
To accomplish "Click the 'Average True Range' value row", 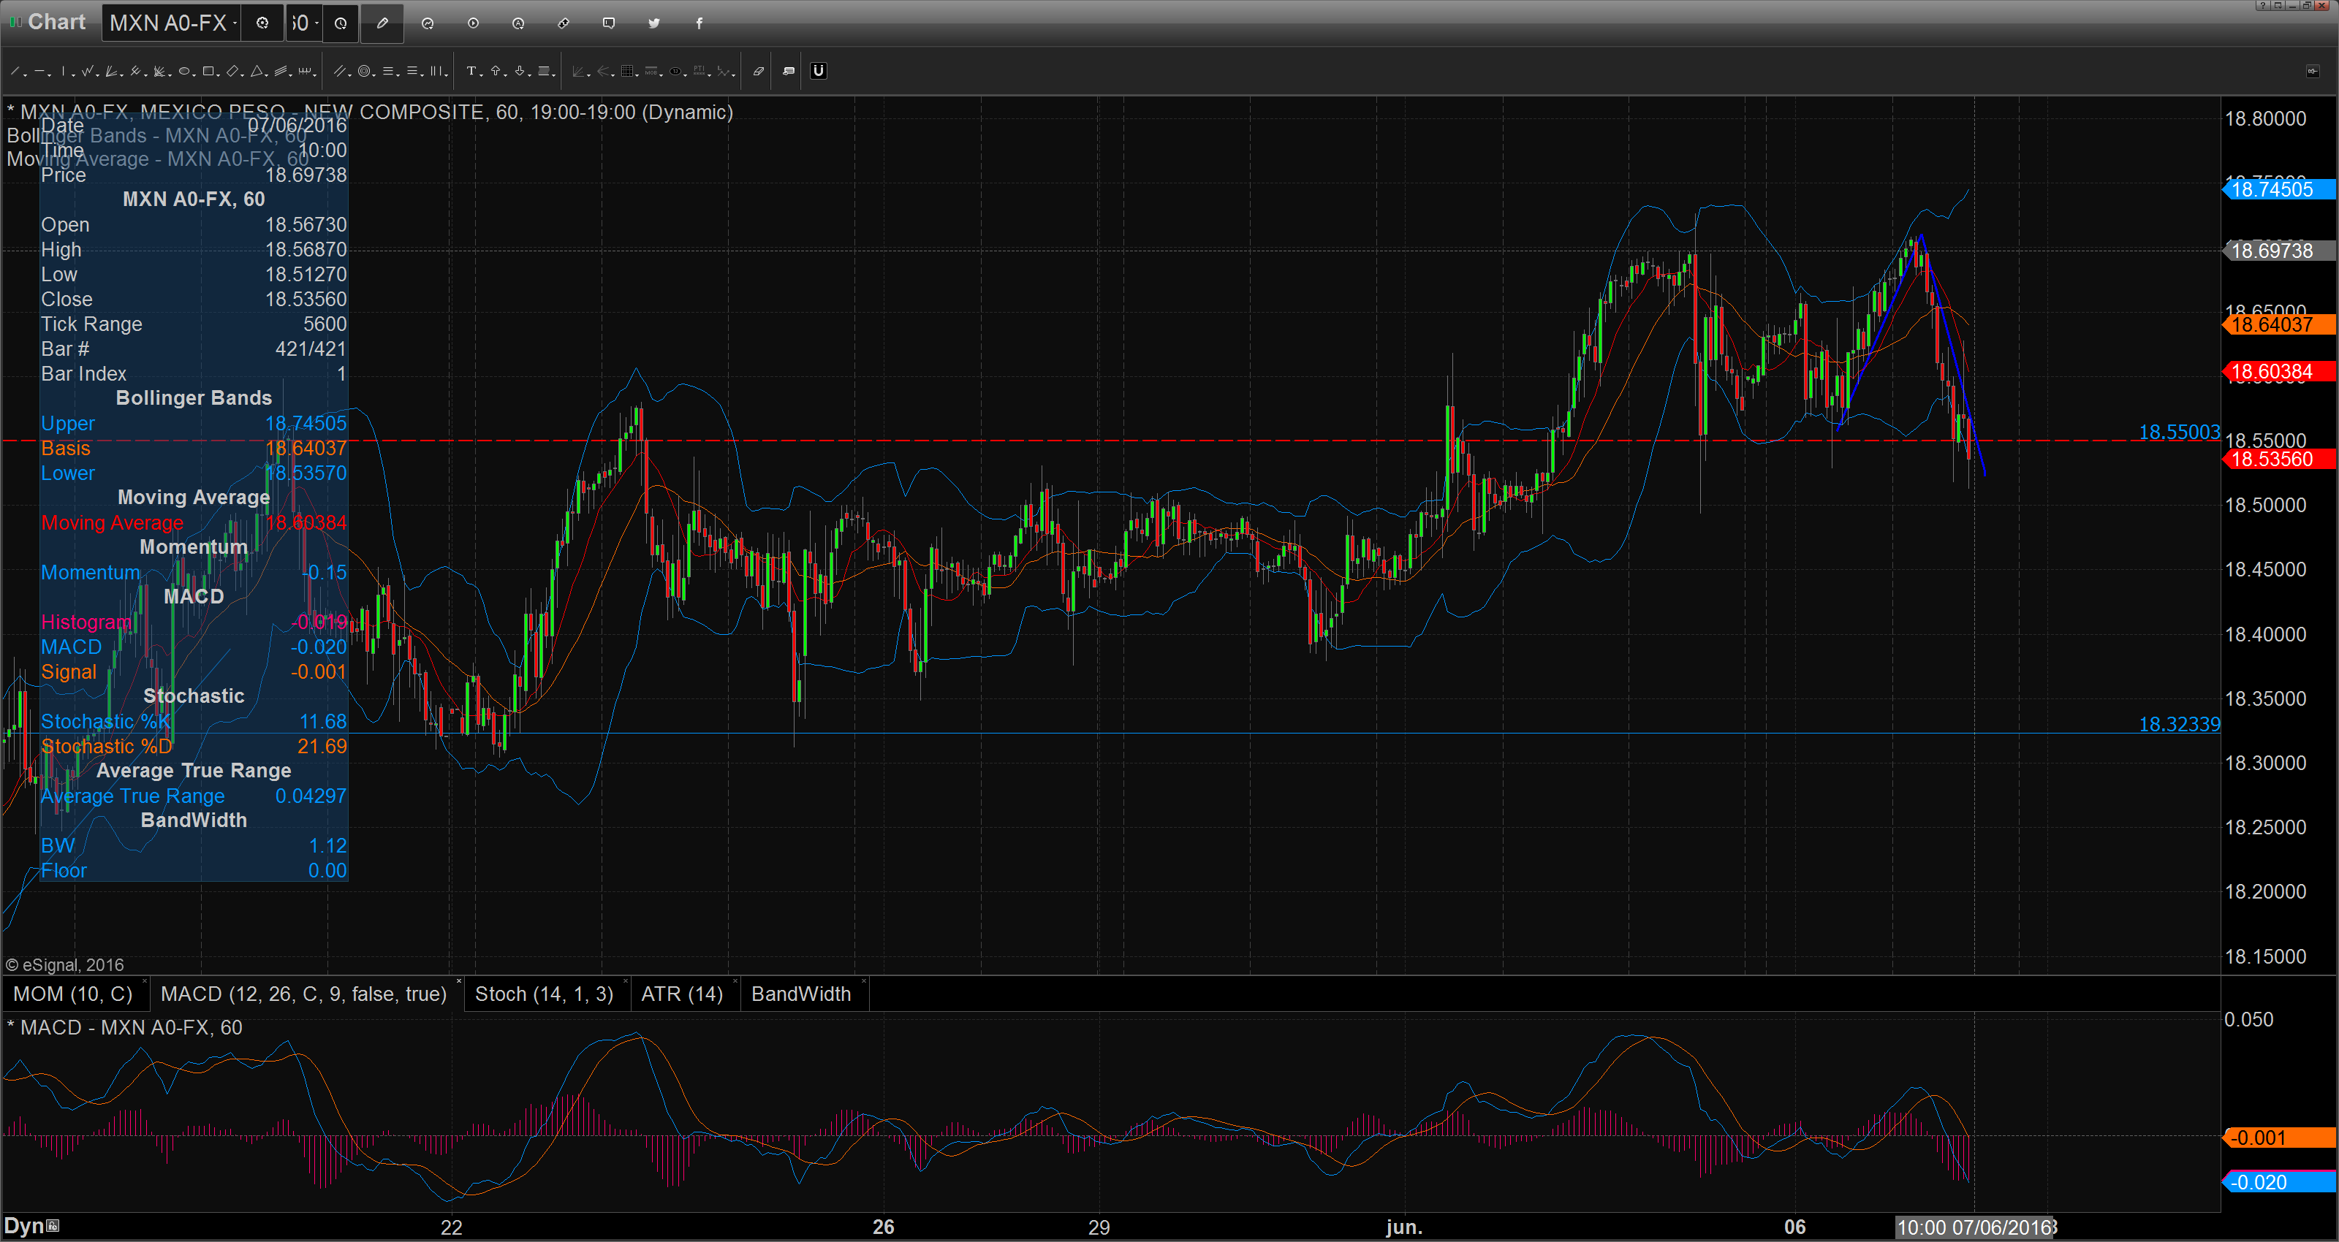I will (x=194, y=796).
